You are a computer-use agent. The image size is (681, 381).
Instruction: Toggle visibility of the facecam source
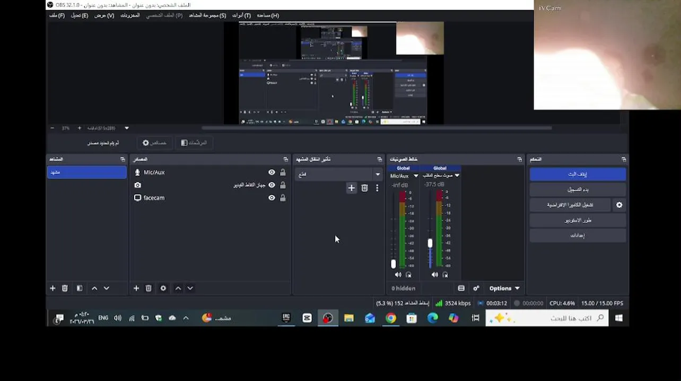(272, 198)
